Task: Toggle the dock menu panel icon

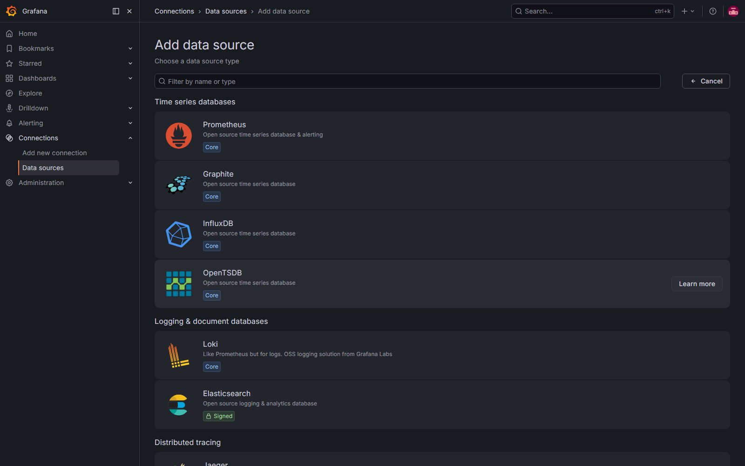Action: point(116,11)
